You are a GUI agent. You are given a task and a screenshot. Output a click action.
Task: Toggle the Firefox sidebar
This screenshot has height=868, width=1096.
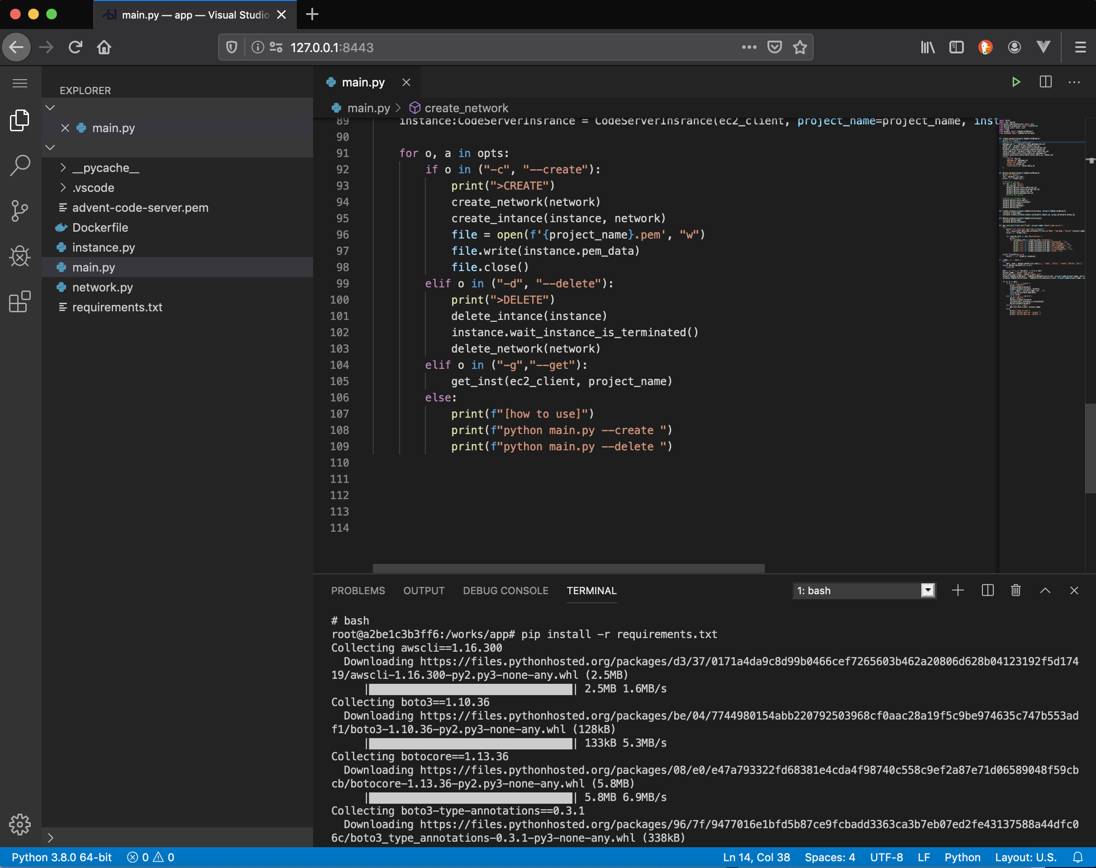pos(956,47)
